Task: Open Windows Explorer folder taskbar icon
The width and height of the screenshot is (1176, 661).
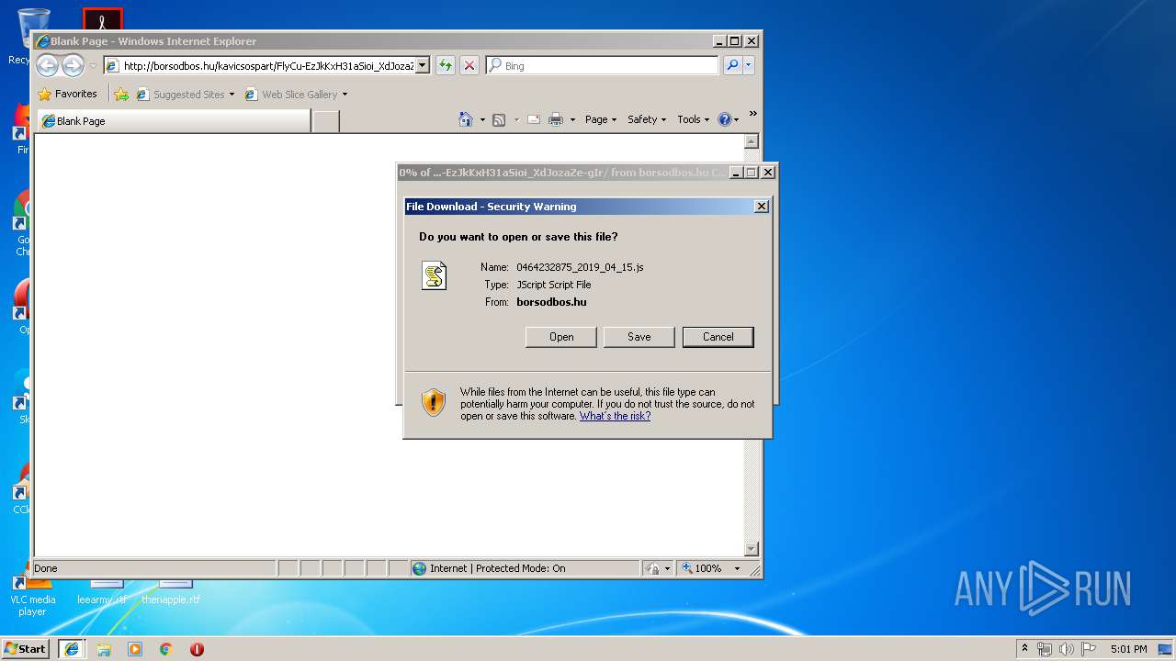Action: click(104, 649)
